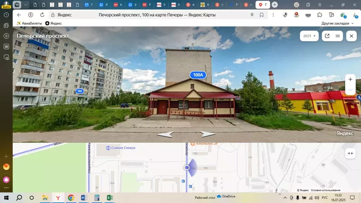Open a new tab with plus button
Viewport: 361px width, 203px height.
(x=274, y=5)
